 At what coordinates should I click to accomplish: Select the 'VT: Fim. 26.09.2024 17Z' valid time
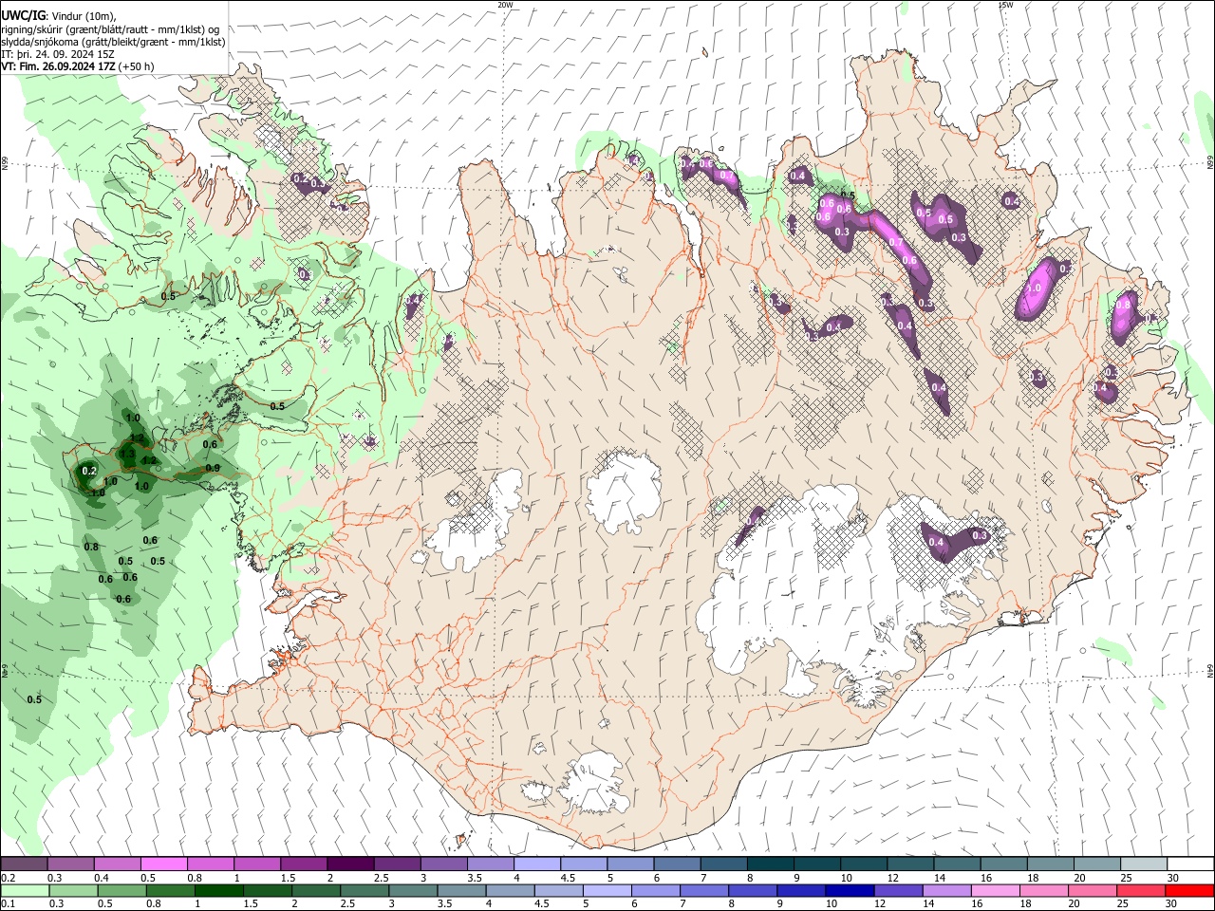(x=59, y=66)
